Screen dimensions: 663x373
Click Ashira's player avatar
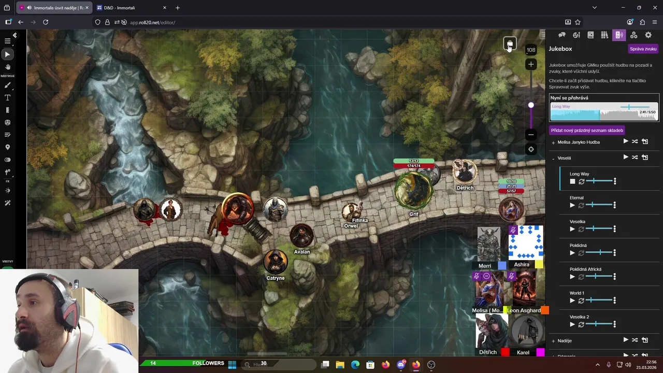pos(526,242)
